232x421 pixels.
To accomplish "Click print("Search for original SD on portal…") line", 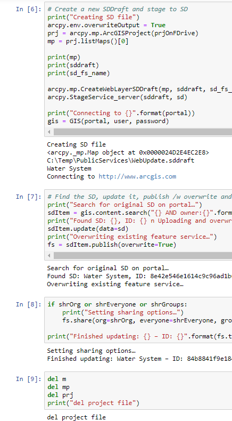I will [125, 205].
